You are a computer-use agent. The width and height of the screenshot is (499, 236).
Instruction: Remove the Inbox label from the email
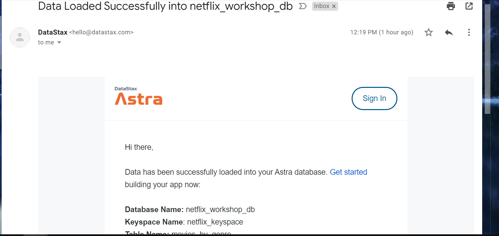click(333, 6)
